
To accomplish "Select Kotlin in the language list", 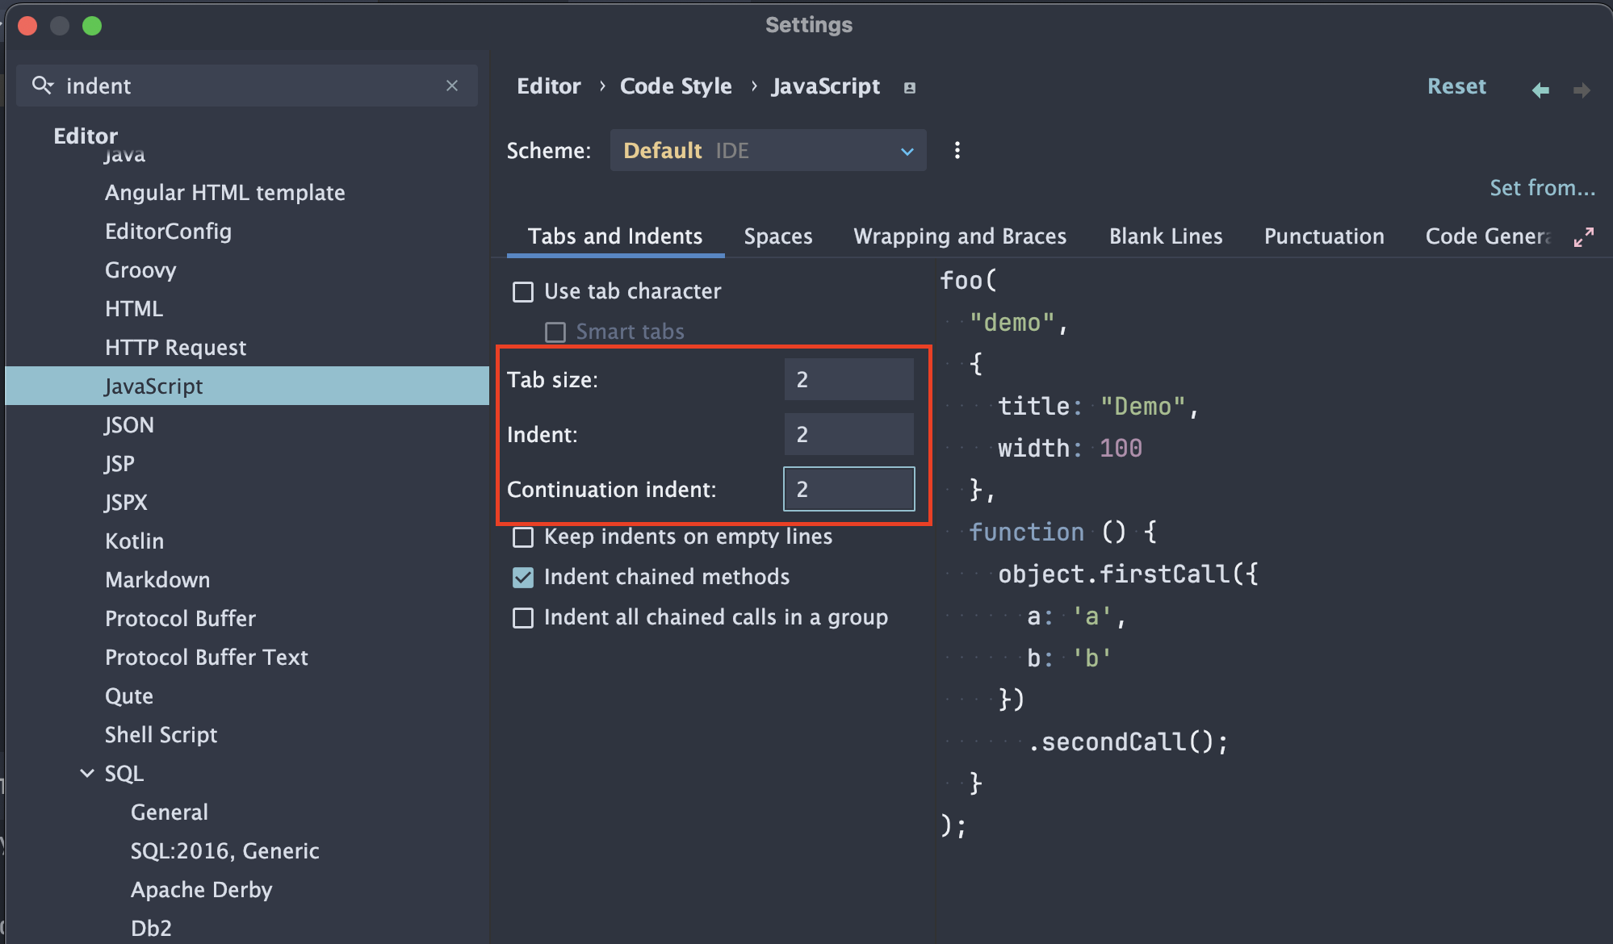I will [134, 541].
